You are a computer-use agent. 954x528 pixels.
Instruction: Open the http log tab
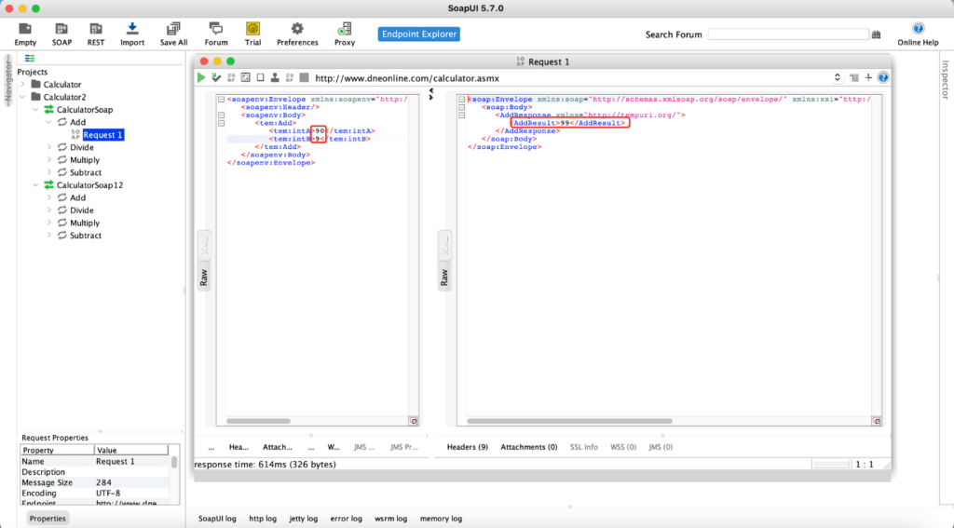263,519
